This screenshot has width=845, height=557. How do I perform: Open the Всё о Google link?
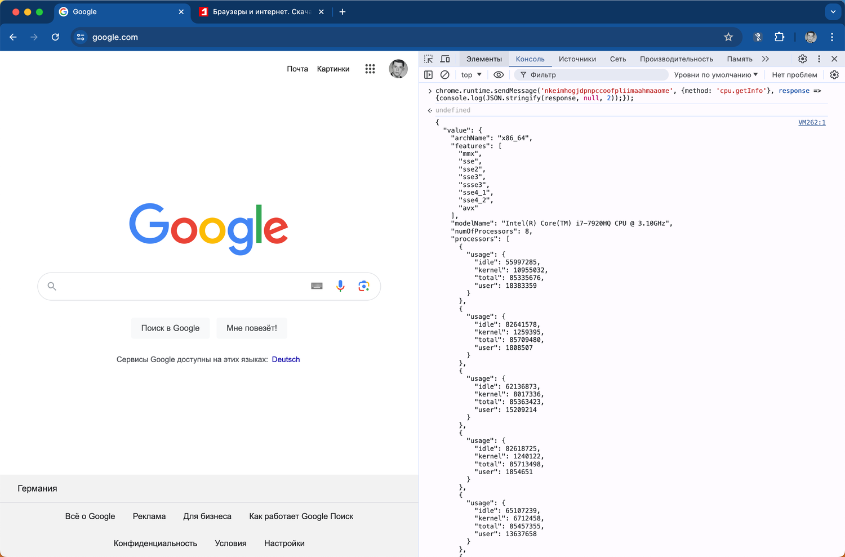tap(90, 516)
